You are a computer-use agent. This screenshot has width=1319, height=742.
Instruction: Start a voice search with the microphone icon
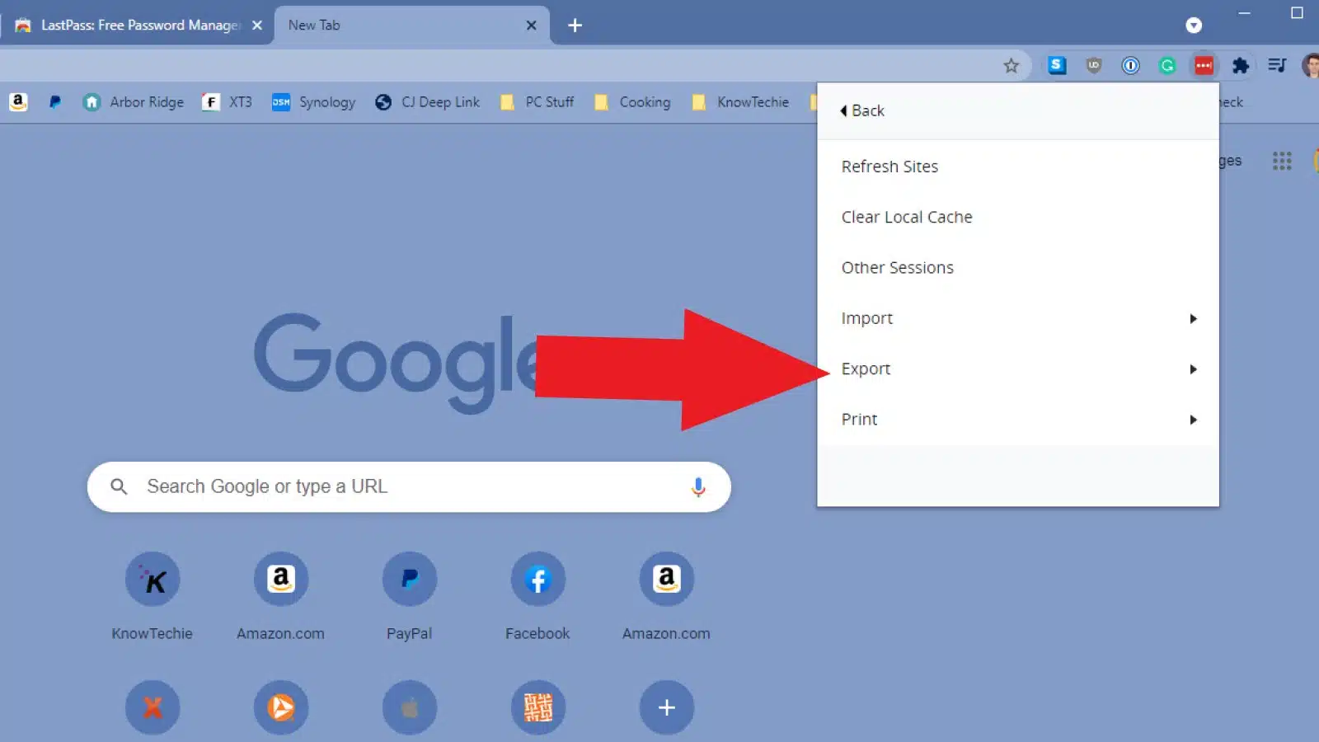(698, 486)
